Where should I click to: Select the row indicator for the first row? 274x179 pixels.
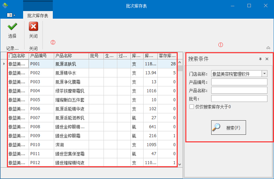4,64
